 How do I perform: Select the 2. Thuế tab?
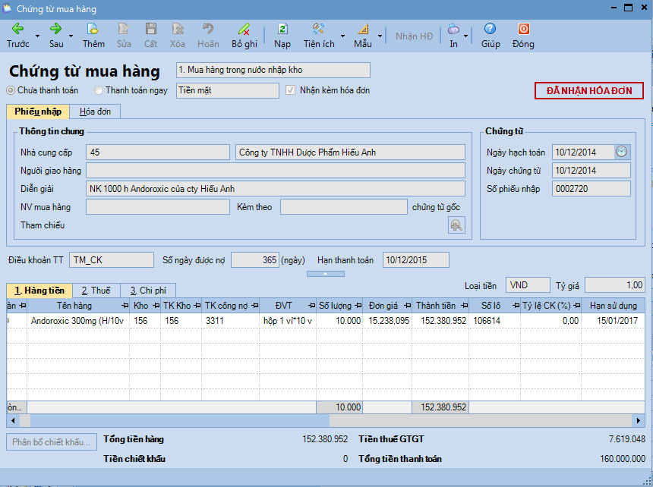click(96, 291)
